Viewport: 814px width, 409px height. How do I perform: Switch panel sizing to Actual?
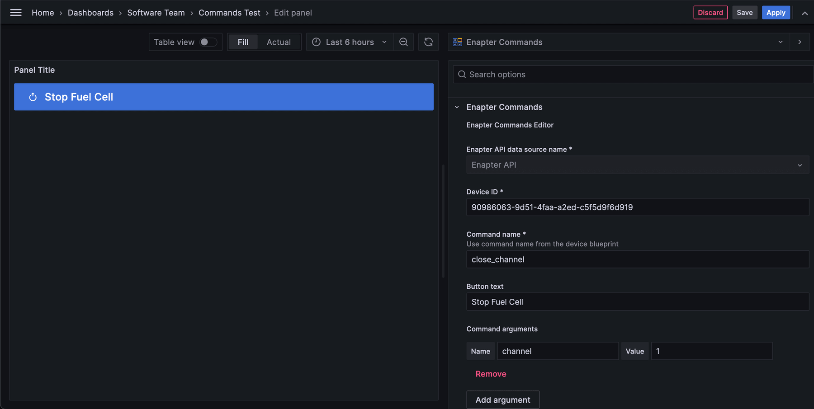tap(279, 42)
